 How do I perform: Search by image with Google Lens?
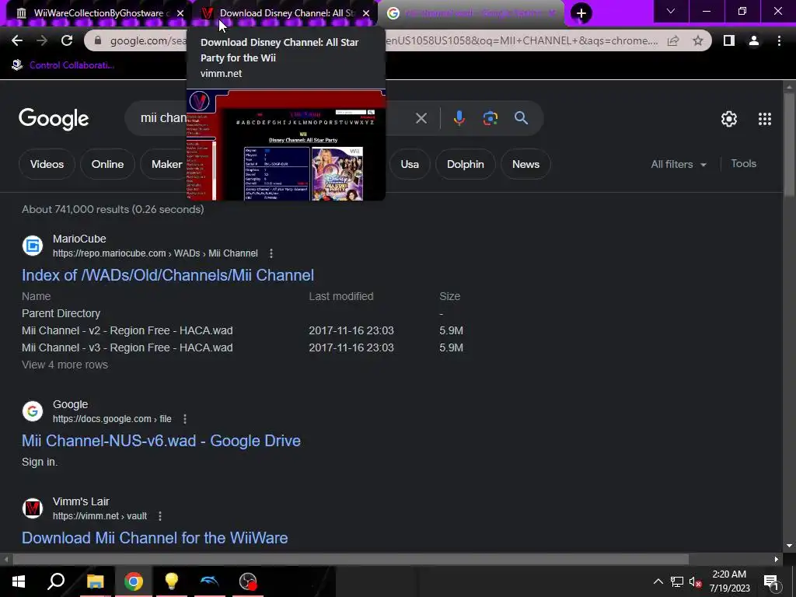(x=490, y=118)
